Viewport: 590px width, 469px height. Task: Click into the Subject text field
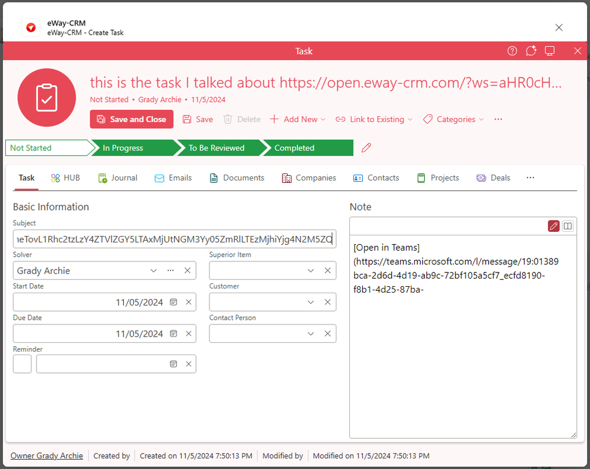tap(174, 239)
